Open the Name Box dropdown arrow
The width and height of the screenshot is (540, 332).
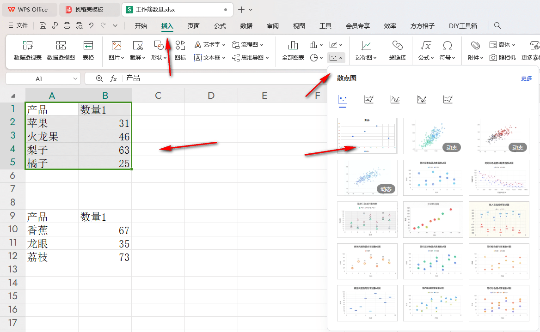tap(75, 79)
